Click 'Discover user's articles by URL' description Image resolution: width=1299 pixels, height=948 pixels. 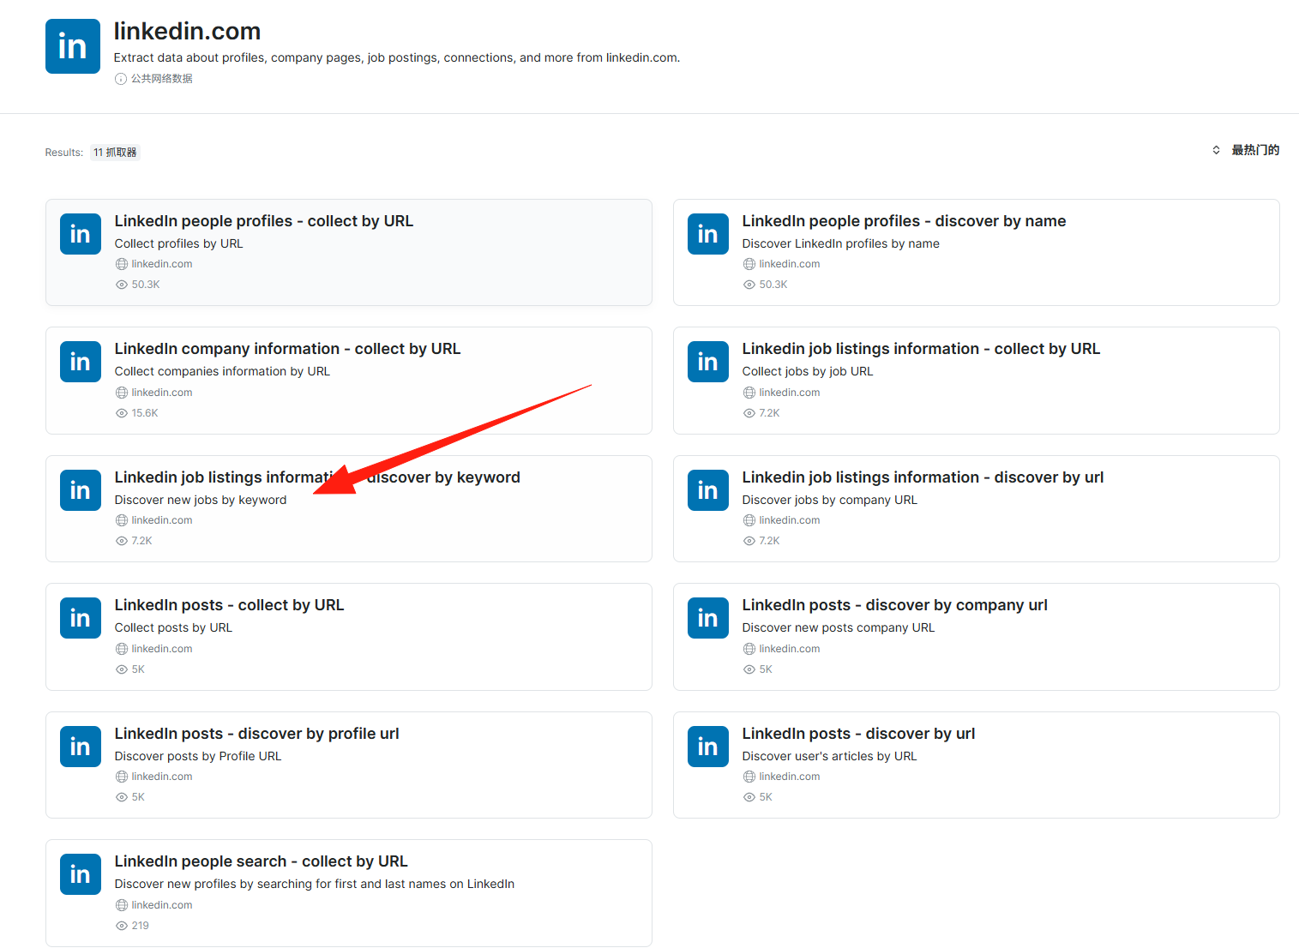point(829,756)
